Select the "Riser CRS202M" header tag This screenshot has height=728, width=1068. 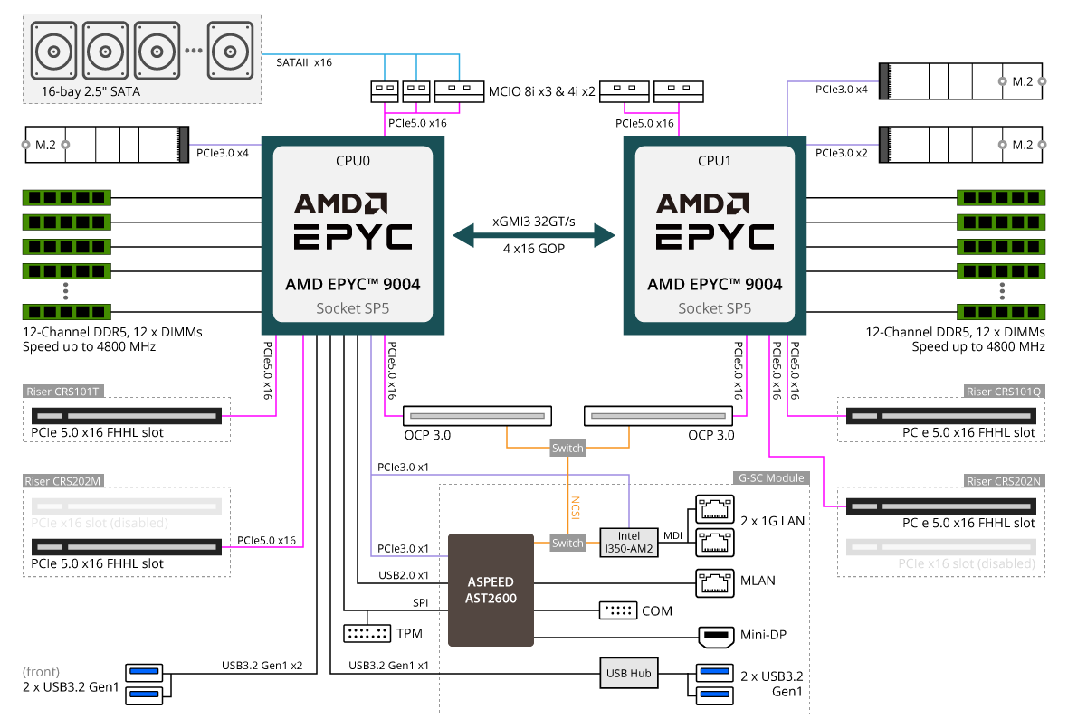pos(62,481)
